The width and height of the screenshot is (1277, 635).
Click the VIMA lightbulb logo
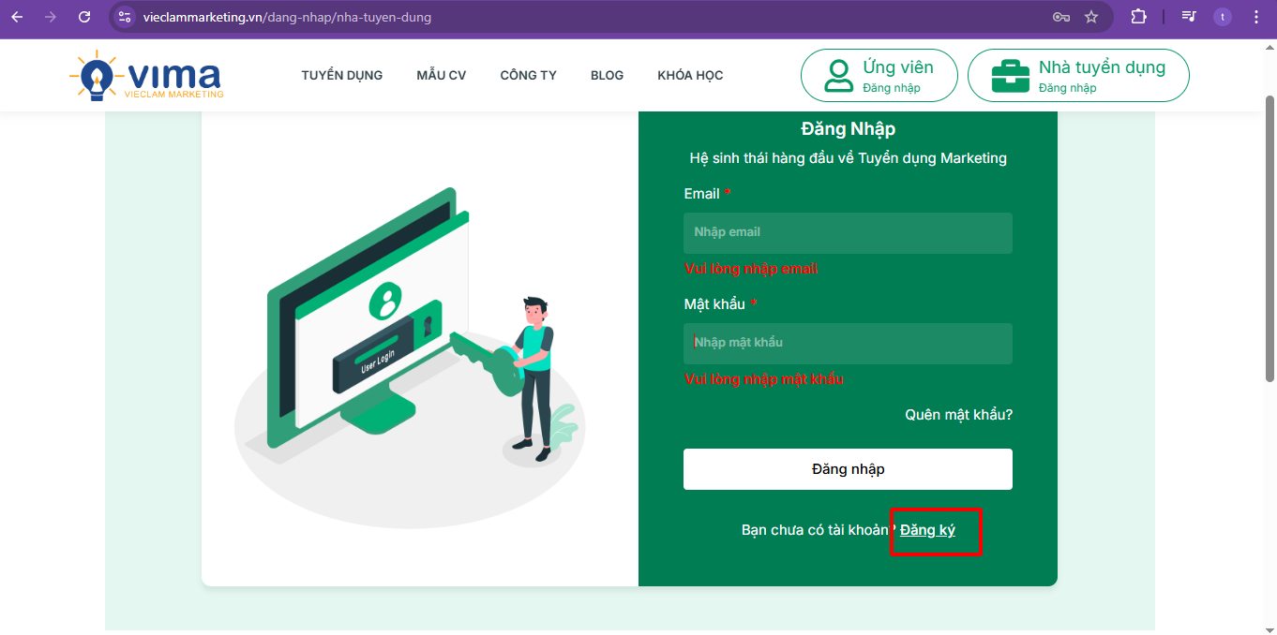pos(146,76)
